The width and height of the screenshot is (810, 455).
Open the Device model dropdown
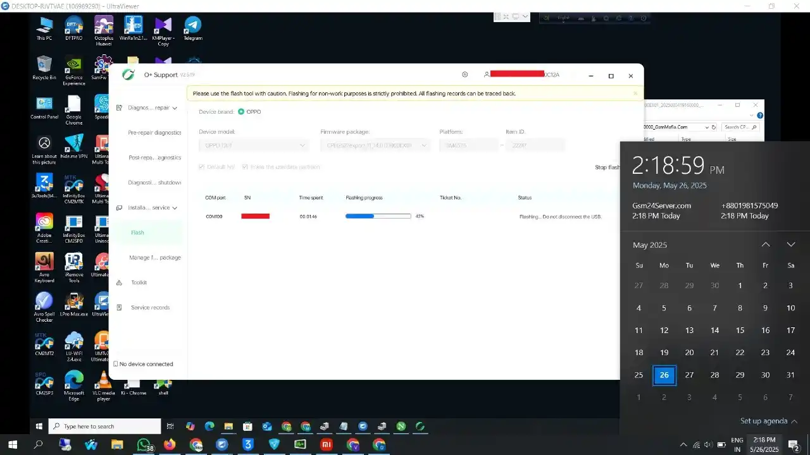point(254,145)
